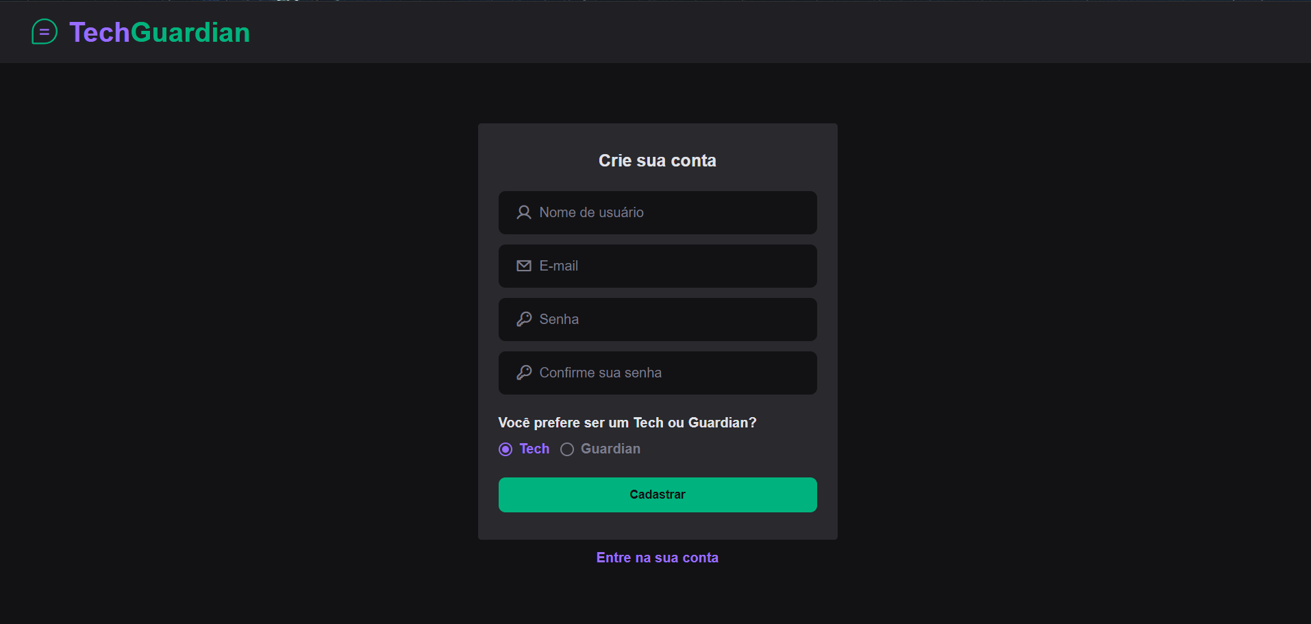Focus the Senha password field
Viewport: 1311px width, 624px height.
point(658,319)
